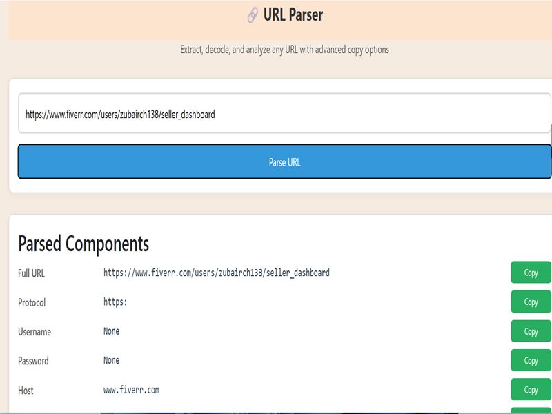The width and height of the screenshot is (552, 414).
Task: Click the Host row label
Action: 26,391
